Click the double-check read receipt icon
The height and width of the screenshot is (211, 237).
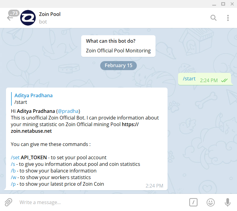[224, 80]
